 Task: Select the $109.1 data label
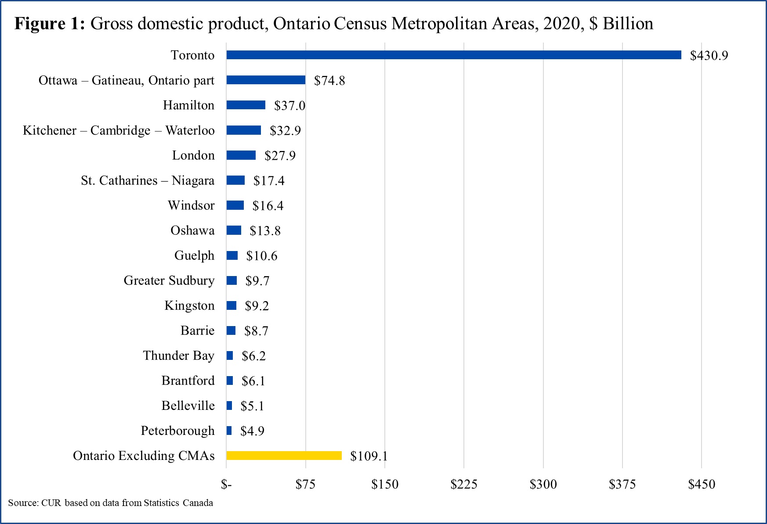pos(369,456)
